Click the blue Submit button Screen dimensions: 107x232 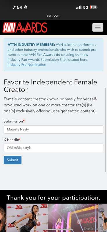[x=12, y=160]
